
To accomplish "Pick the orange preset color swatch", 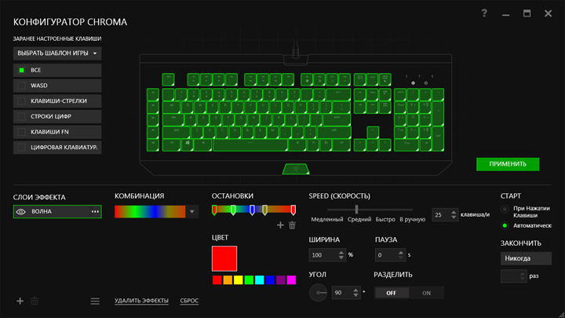I will pyautogui.click(x=228, y=280).
